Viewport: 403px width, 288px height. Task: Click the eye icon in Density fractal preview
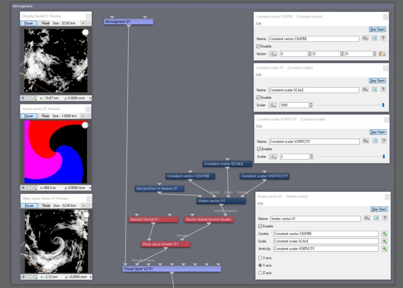tap(23, 98)
